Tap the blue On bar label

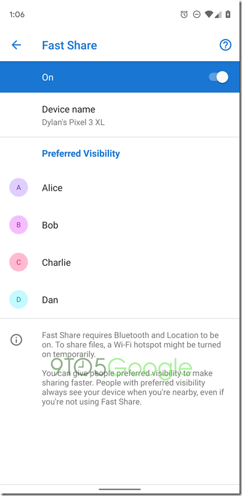[x=47, y=78]
